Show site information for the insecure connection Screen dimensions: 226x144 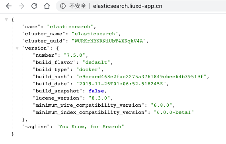click(63, 6)
